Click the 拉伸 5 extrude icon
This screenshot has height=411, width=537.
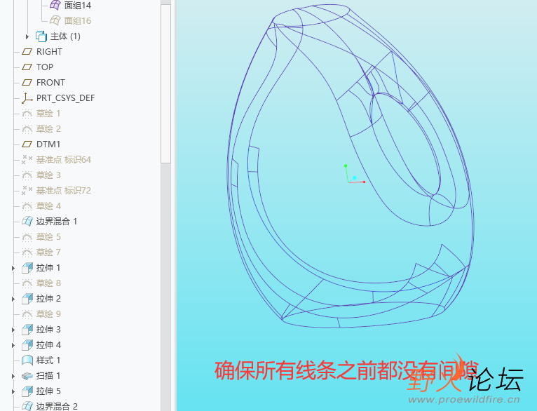(27, 391)
